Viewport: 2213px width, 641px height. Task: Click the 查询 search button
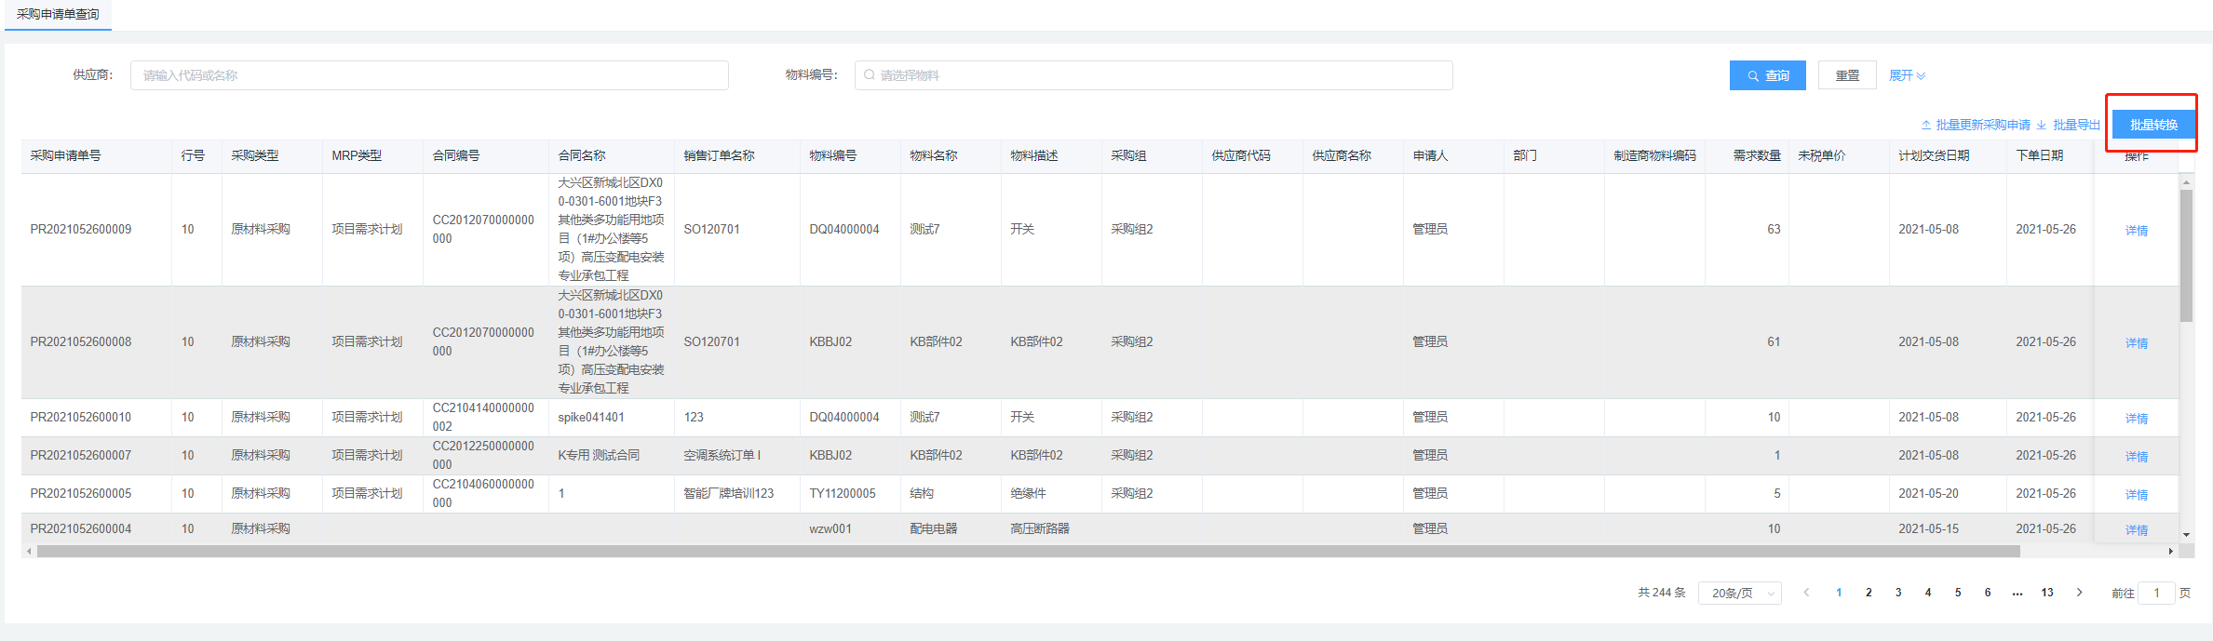click(x=1767, y=75)
